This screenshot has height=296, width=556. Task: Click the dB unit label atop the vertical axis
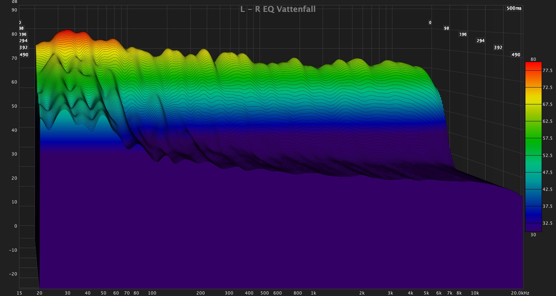[x=14, y=2]
